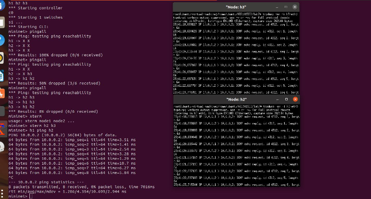Viewport: 371px width, 199px height.
Task: Click the "h2 -> X h3" ping result
Action: coord(21,74)
